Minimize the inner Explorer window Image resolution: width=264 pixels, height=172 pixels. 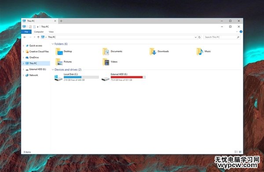coord(222,26)
